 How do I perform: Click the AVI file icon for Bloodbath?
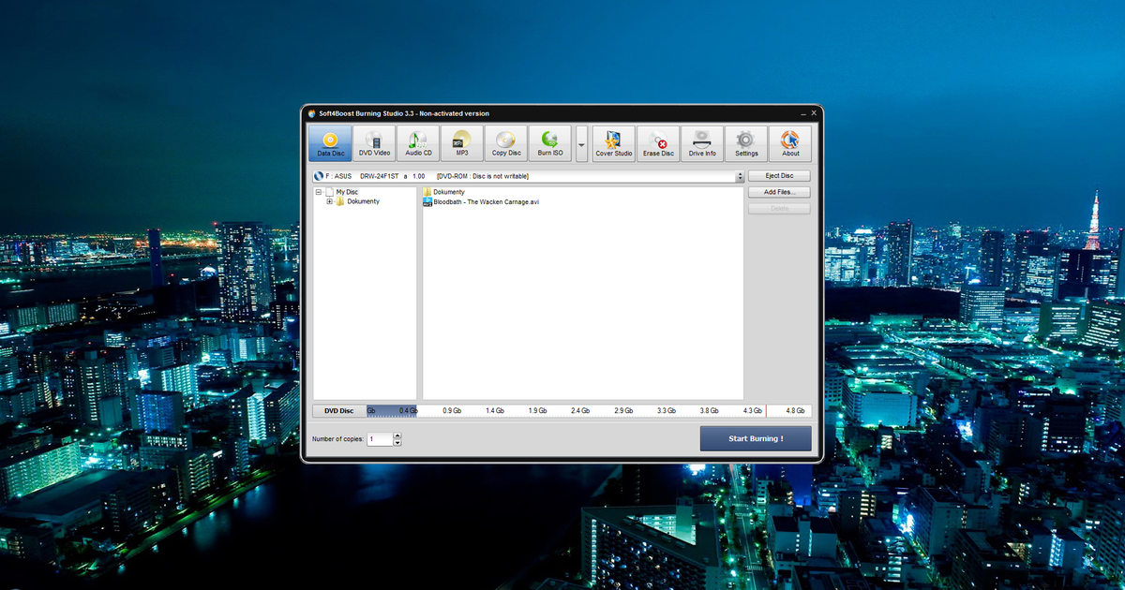click(427, 201)
